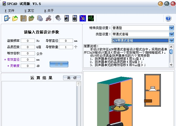Viewport: 176px width, 126px height.
Task: Click the green arrow folder export icon
Action: tap(32, 18)
